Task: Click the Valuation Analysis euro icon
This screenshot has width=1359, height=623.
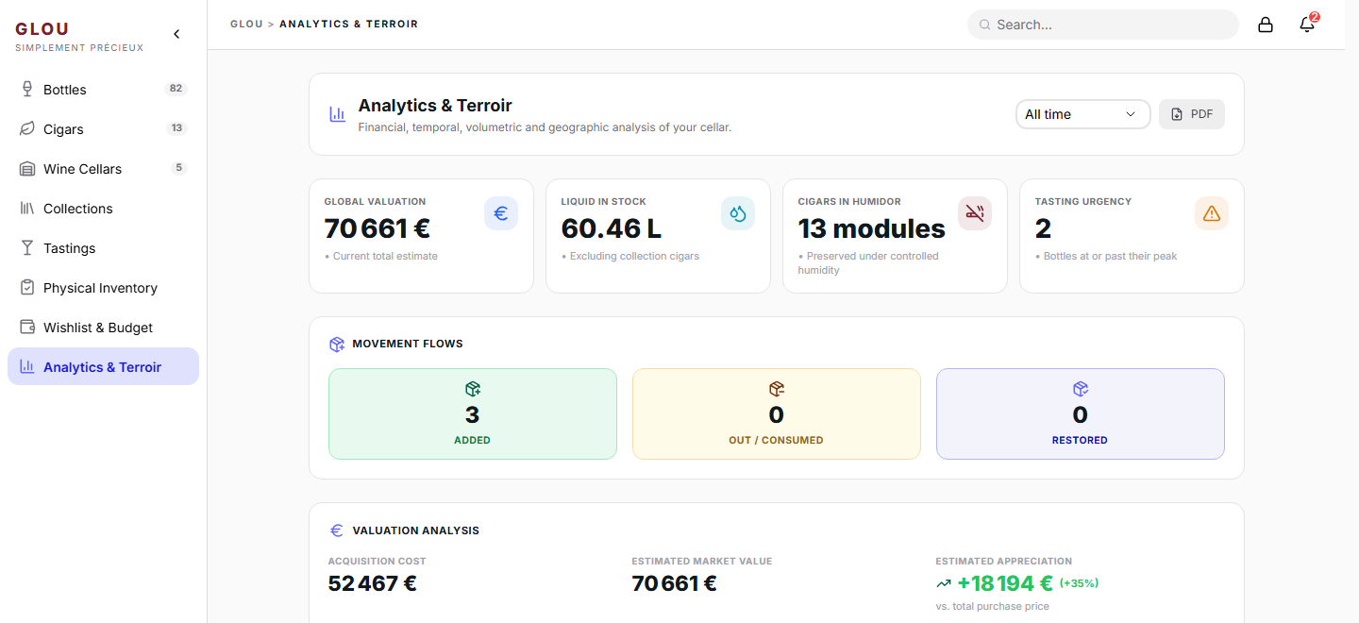Action: 337,530
